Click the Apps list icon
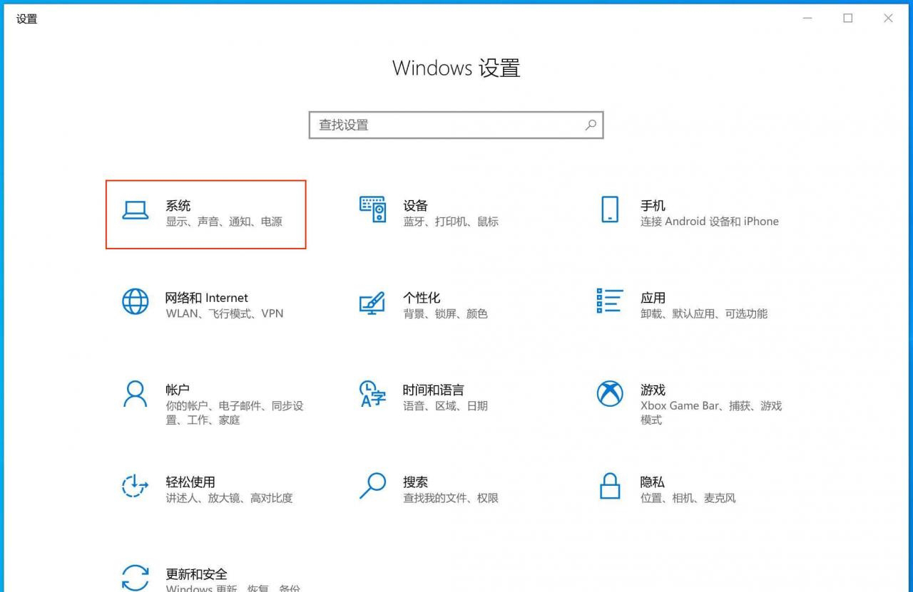 610,301
